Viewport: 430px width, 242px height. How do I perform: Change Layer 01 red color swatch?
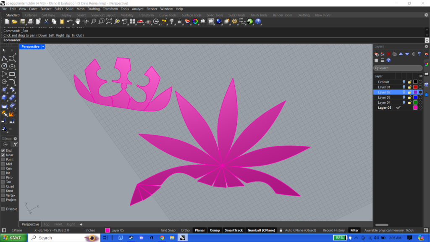(415, 87)
